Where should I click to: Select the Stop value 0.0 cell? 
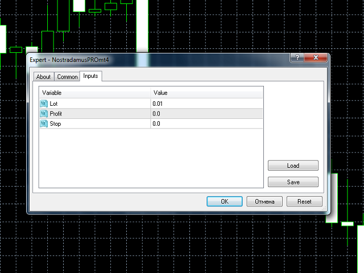pyautogui.click(x=206, y=123)
